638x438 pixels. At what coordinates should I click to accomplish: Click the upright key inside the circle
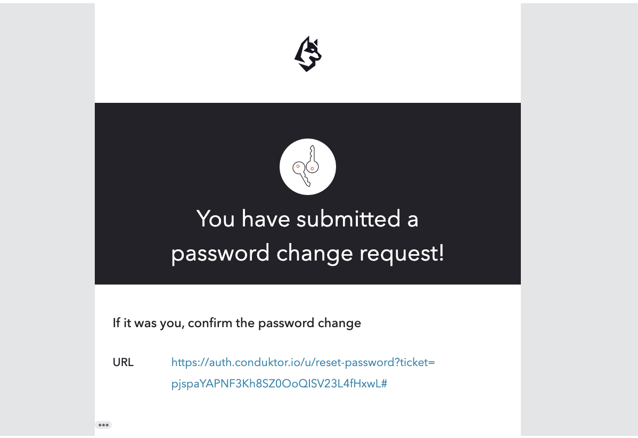[x=312, y=159]
